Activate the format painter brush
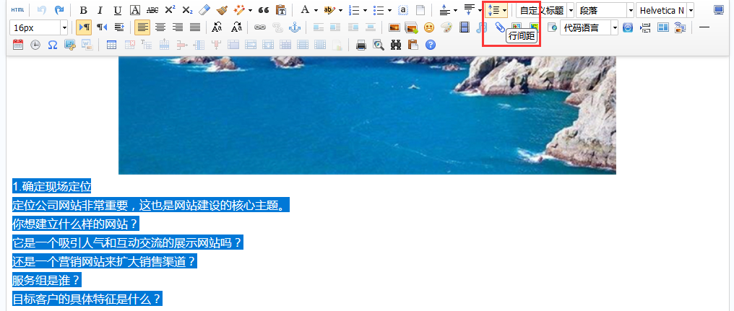 pyautogui.click(x=222, y=10)
